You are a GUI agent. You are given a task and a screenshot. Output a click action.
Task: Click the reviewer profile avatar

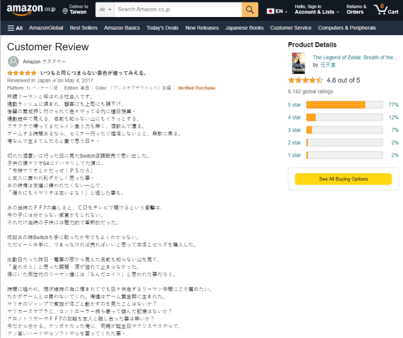click(x=13, y=61)
